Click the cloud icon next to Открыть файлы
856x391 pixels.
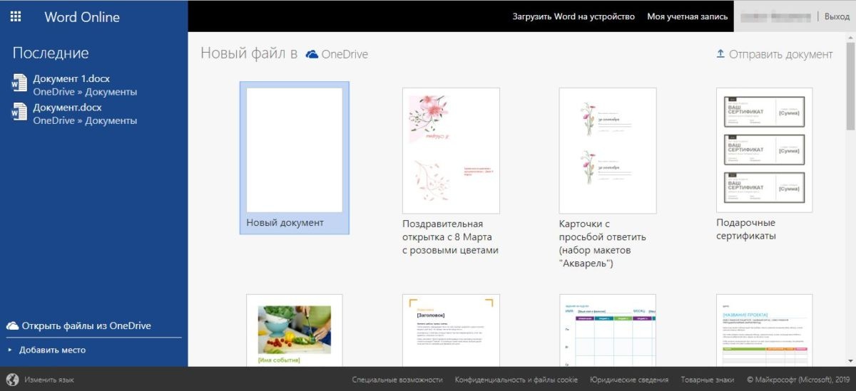click(12, 325)
